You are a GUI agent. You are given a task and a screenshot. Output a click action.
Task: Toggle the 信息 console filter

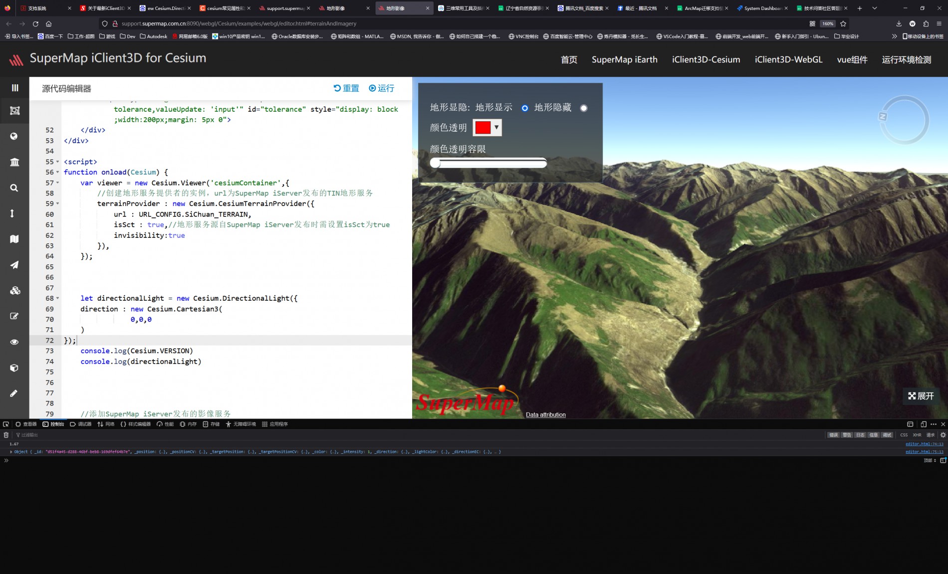coord(874,435)
